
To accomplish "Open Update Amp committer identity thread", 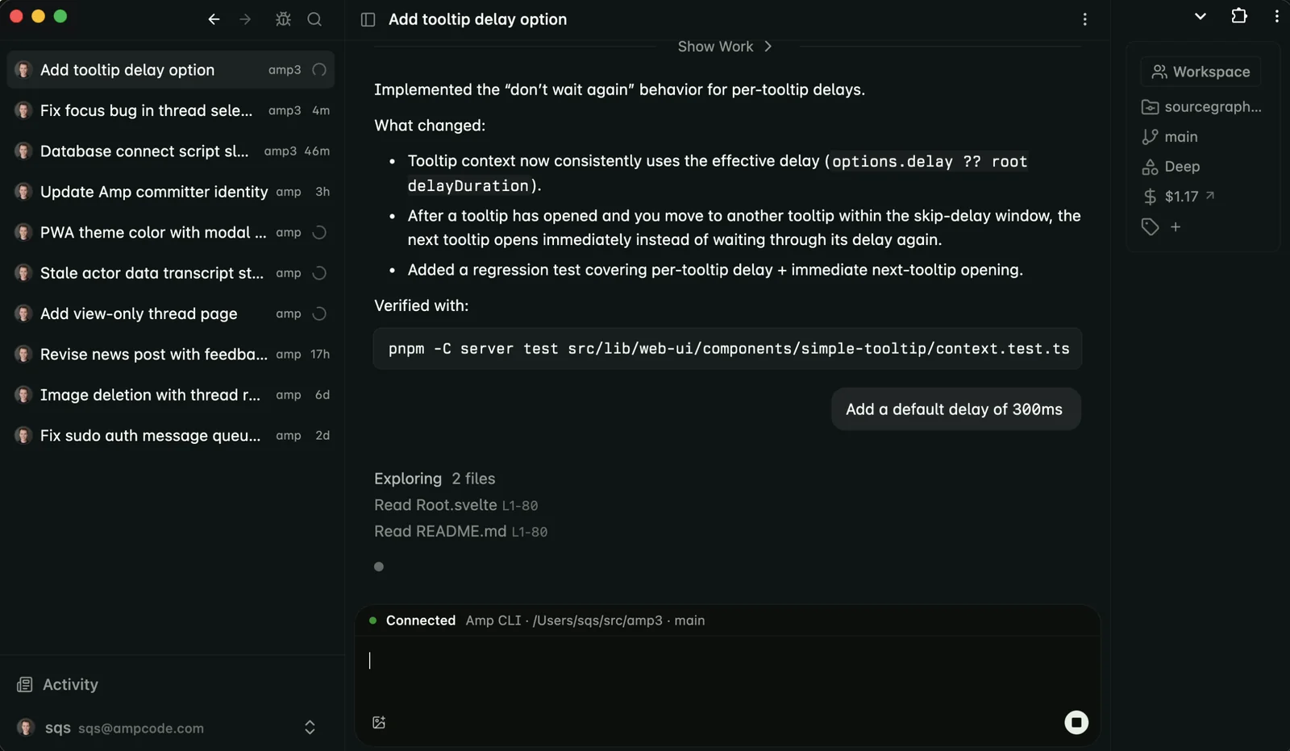I will [171, 192].
